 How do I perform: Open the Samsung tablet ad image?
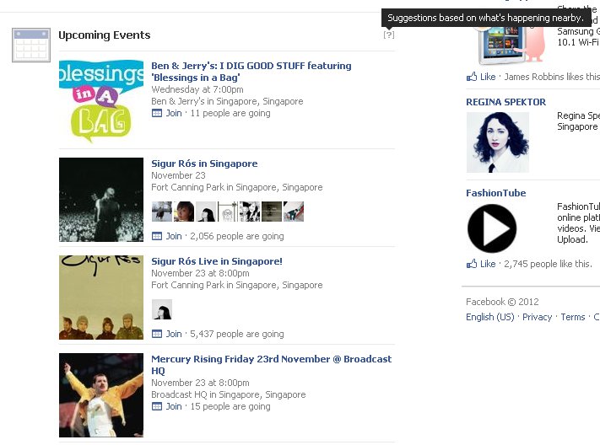tap(511, 44)
